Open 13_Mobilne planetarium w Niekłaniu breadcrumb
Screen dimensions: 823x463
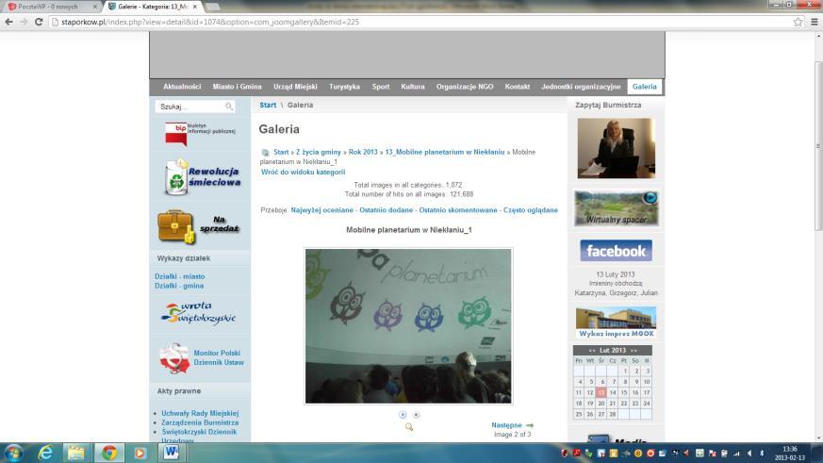click(445, 152)
